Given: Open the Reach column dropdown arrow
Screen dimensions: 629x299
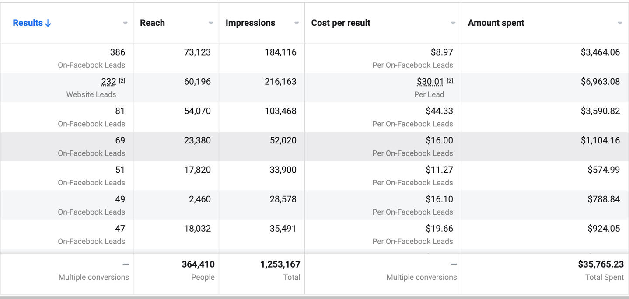Looking at the screenshot, I should [x=211, y=23].
